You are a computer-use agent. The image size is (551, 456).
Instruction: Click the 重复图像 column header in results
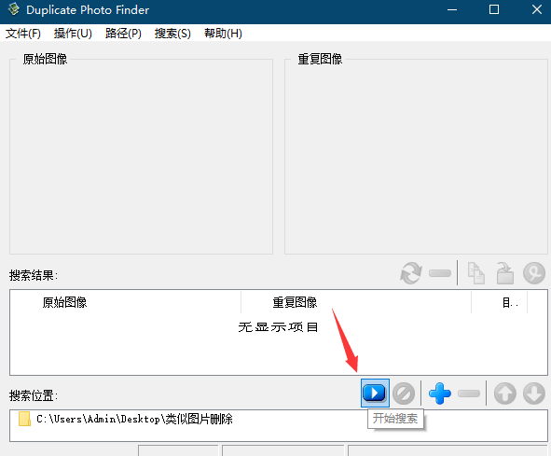(356, 302)
